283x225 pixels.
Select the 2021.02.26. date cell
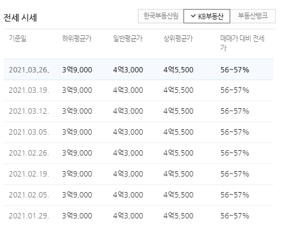coord(29,153)
